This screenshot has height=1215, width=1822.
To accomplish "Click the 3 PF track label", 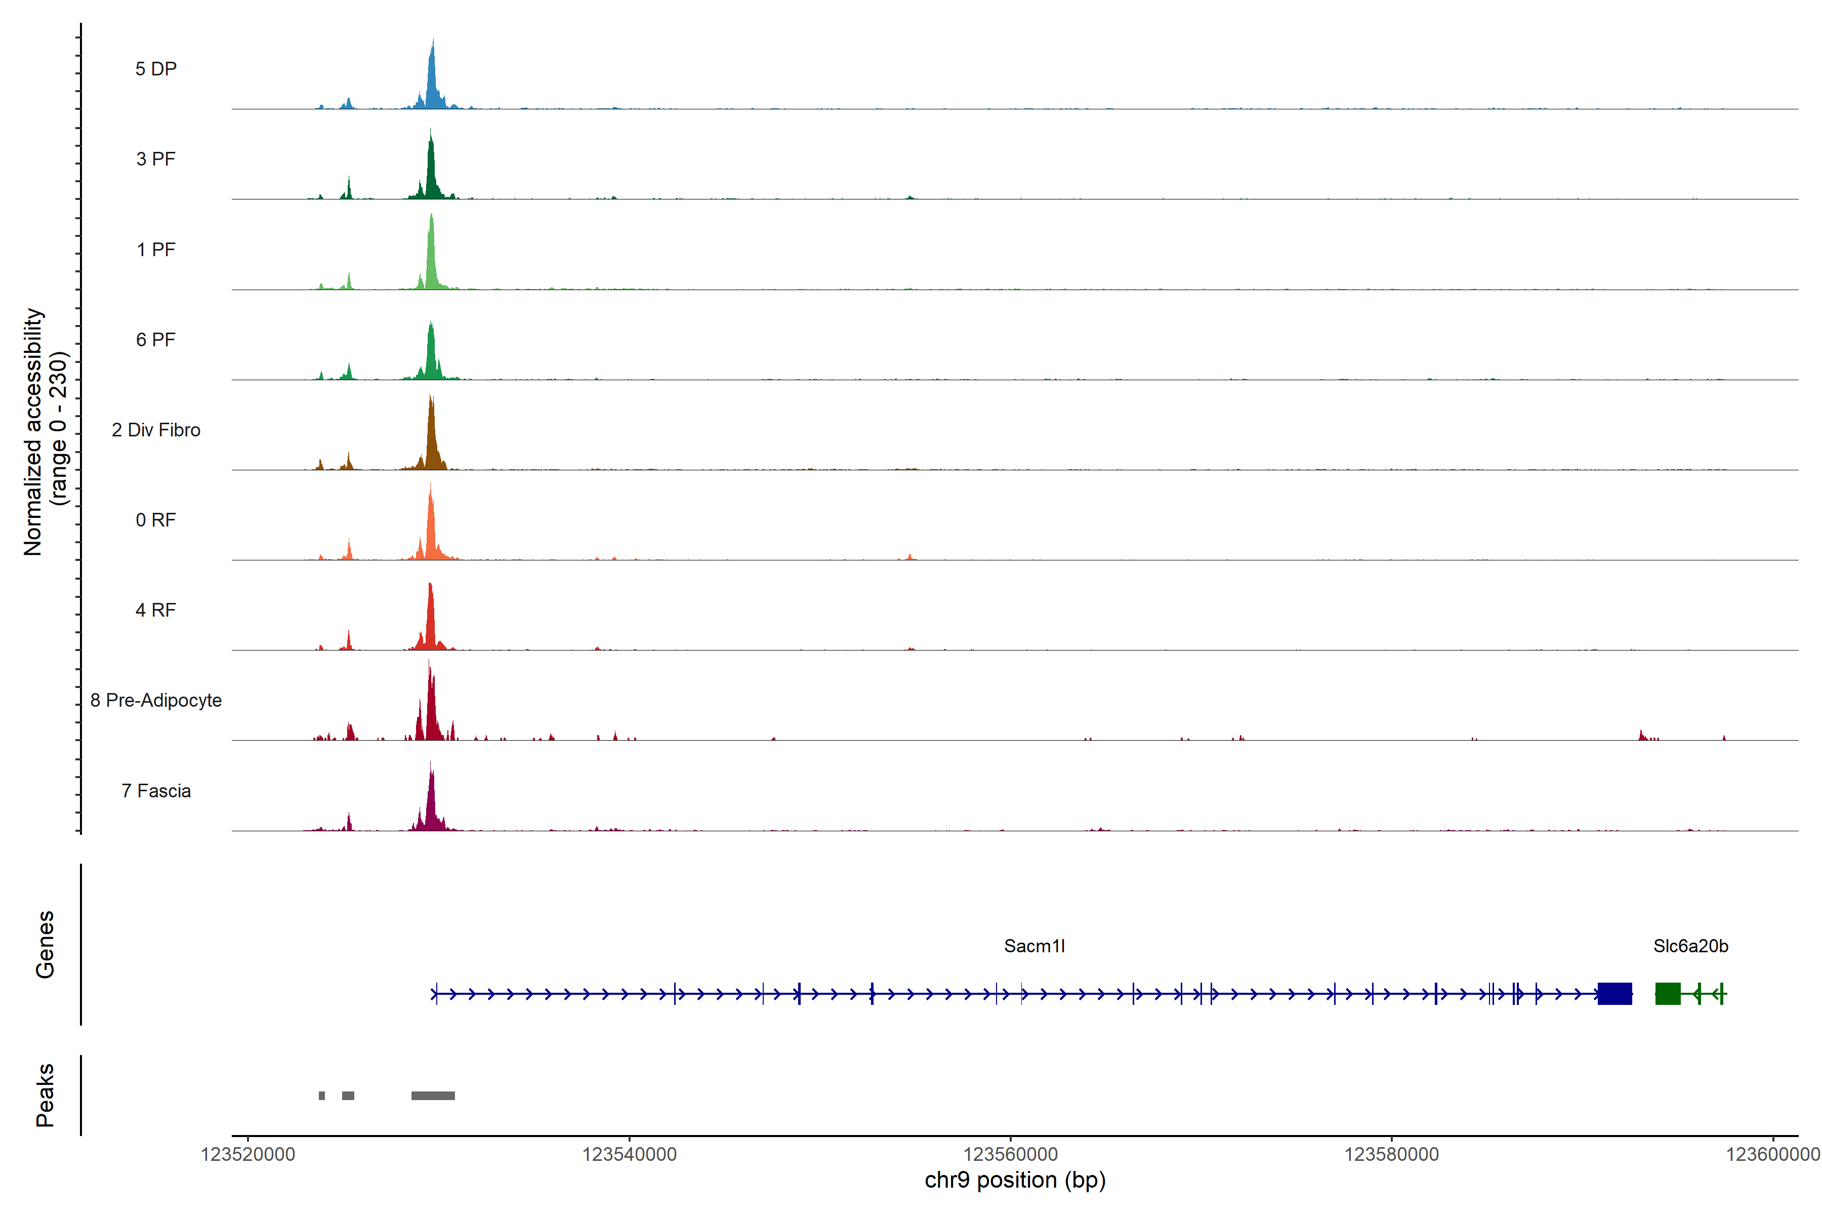I will pos(156,159).
